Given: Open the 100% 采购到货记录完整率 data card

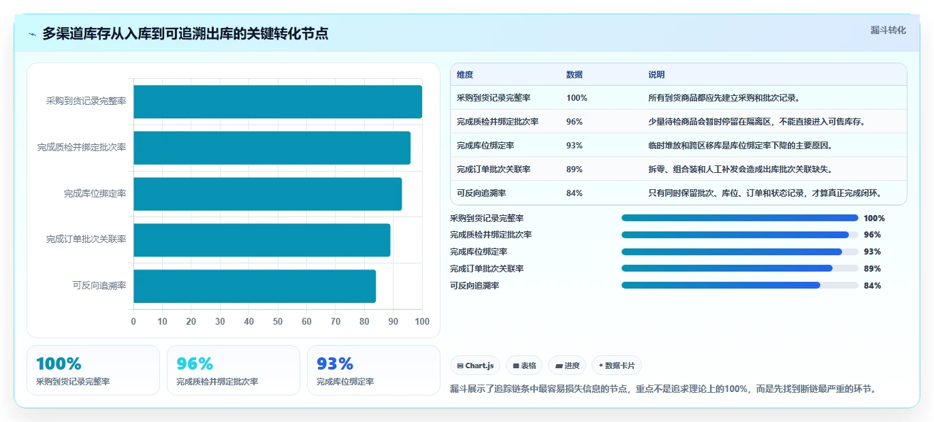Looking at the screenshot, I should pos(93,370).
